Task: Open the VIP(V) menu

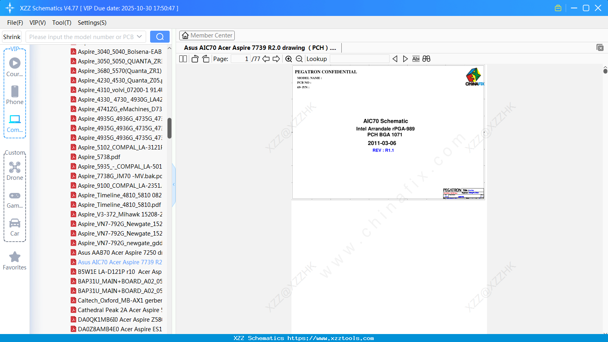Action: (38, 23)
